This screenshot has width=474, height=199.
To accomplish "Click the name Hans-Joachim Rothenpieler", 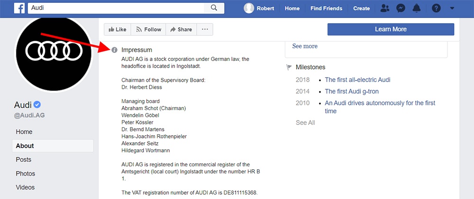I will (154, 137).
